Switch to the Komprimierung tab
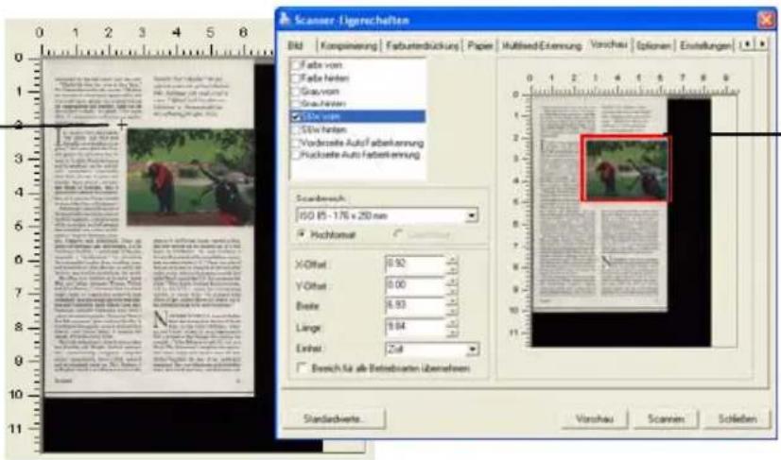 coord(349,45)
